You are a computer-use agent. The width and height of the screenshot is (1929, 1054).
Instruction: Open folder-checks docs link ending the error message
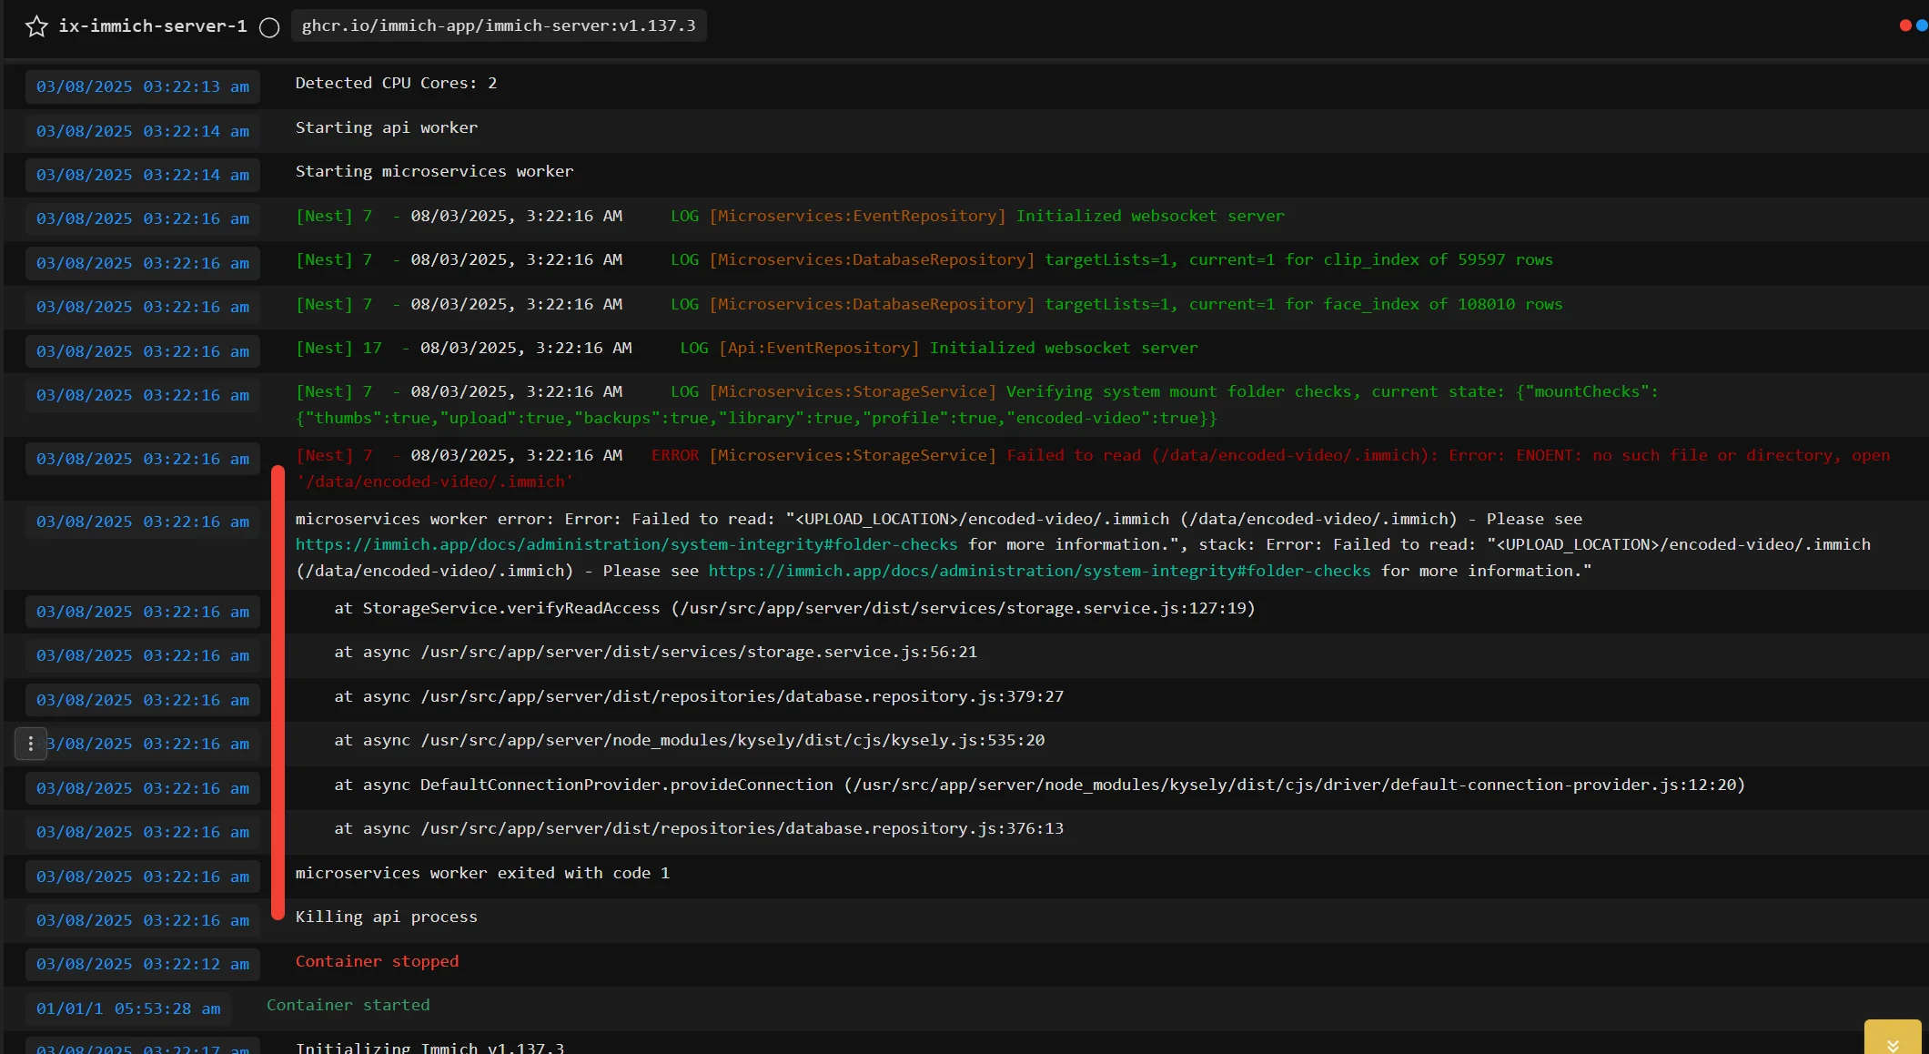1039,571
